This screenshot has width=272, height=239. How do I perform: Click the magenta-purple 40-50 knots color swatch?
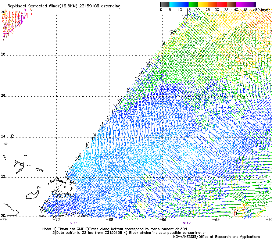click(246, 4)
